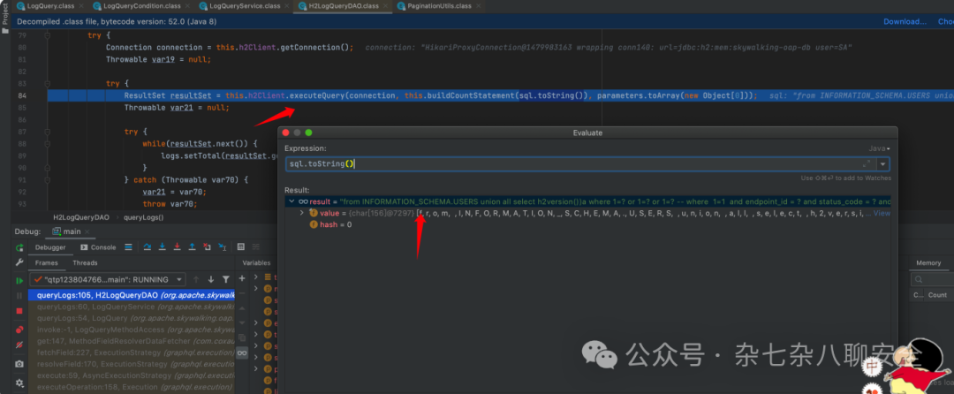Pause program execution icon
Viewport: 954px width, 394px height.
click(19, 295)
